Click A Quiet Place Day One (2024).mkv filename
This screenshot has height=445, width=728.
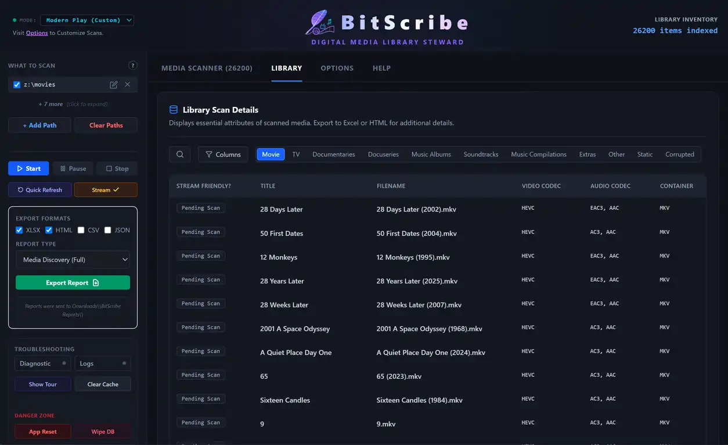click(431, 353)
